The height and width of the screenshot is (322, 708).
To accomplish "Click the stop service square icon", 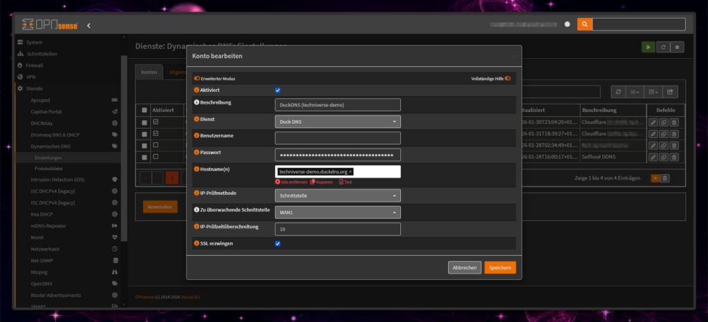I will 678,47.
